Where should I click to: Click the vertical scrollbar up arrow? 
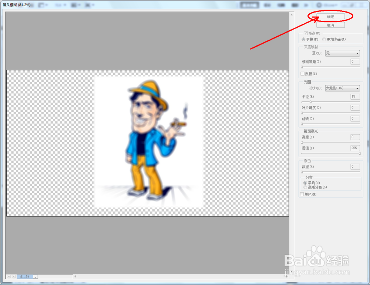[x=292, y=15]
